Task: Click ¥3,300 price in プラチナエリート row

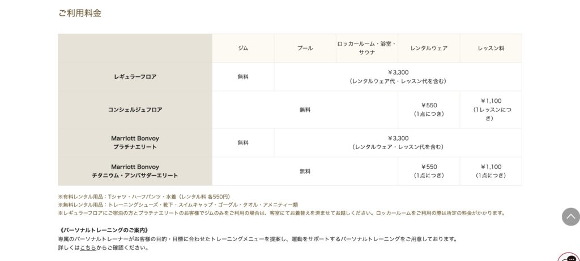Action: click(x=398, y=138)
